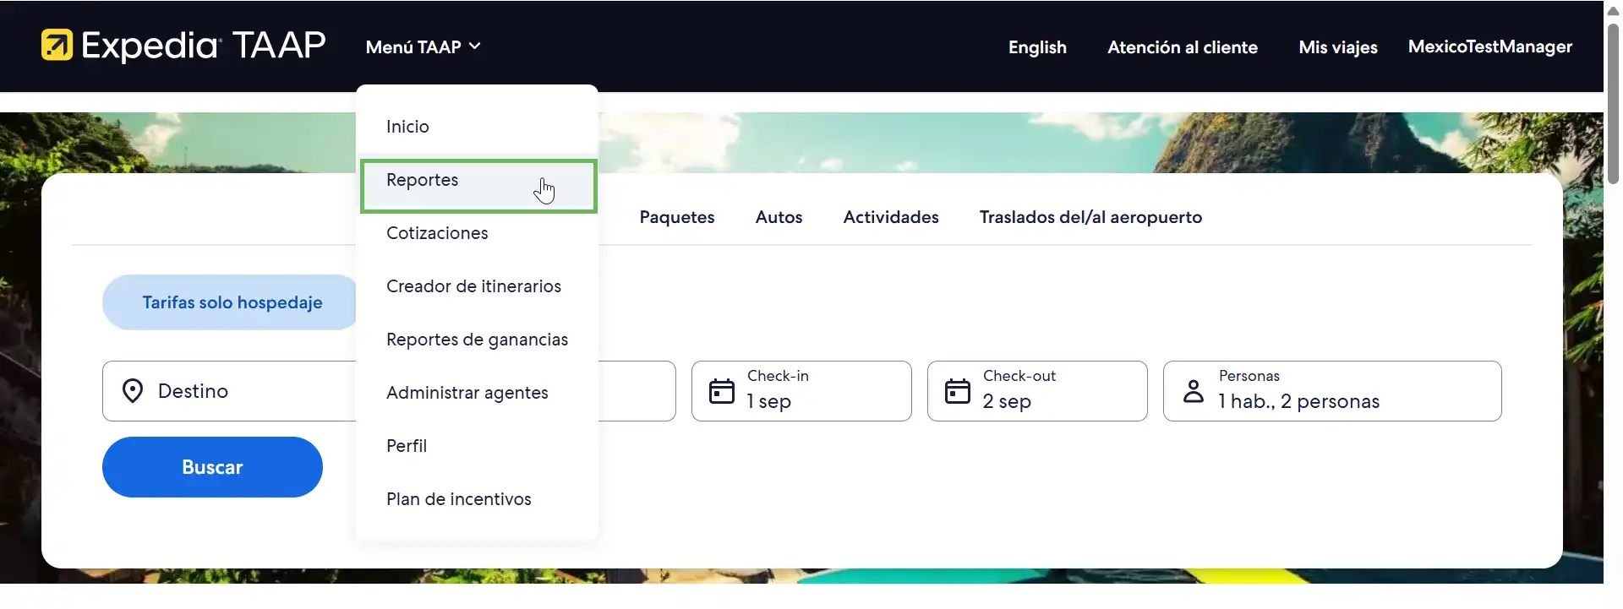Click the person icon in Personas
This screenshot has height=609, width=1623.
(1193, 391)
